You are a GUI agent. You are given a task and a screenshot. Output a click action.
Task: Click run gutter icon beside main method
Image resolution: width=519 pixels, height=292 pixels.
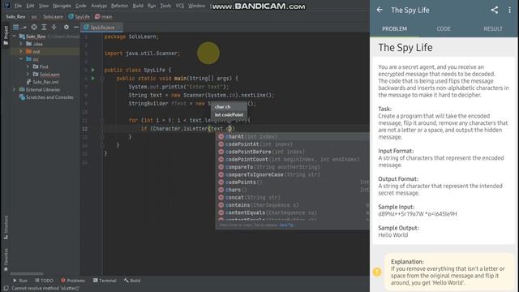point(93,79)
